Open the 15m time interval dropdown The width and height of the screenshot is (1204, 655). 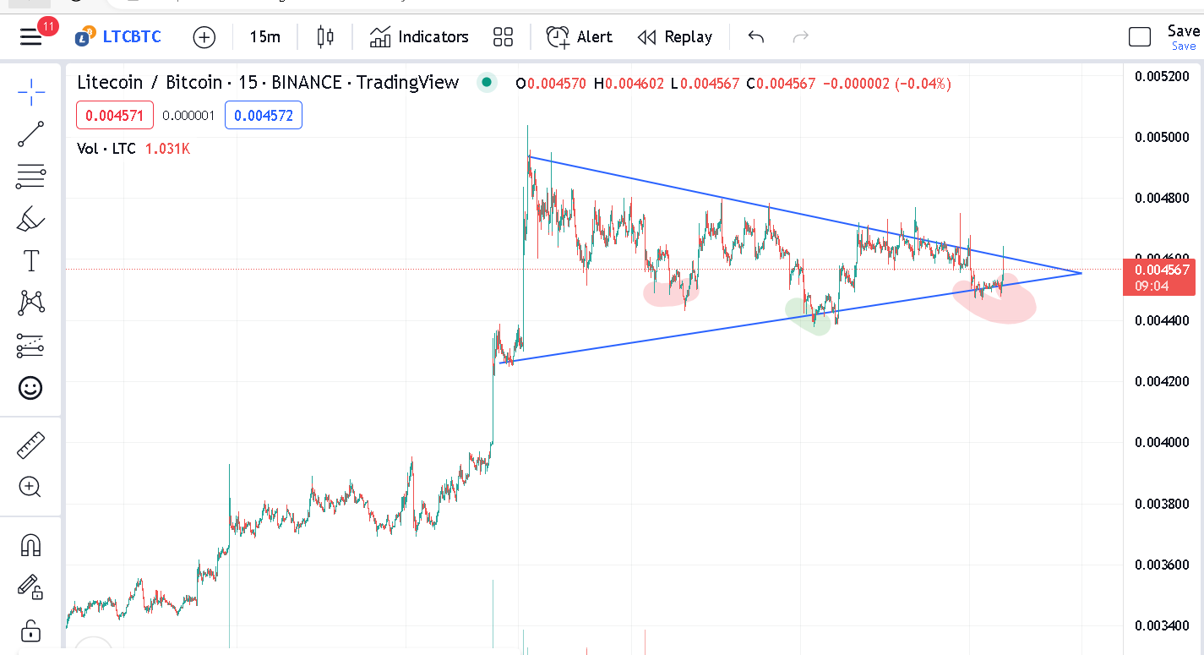(x=264, y=36)
